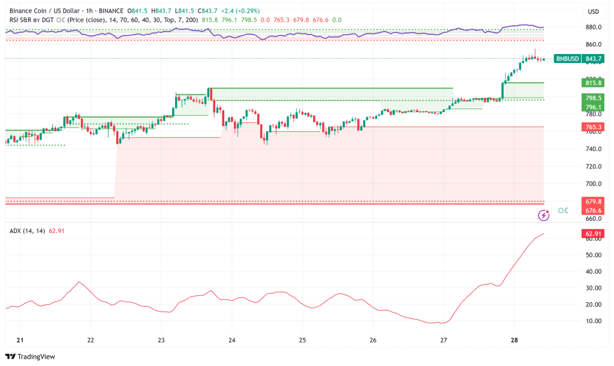Click the purple lightning bolt icon
The height and width of the screenshot is (366, 614).
pyautogui.click(x=543, y=215)
